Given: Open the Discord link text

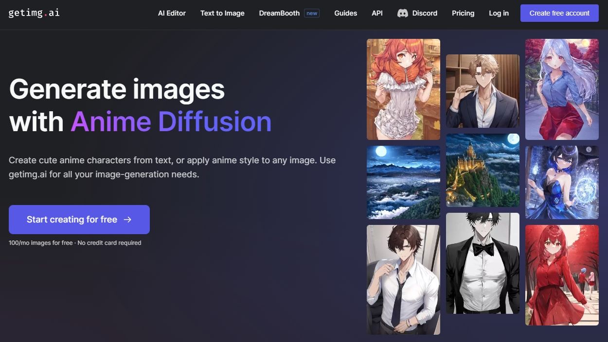Looking at the screenshot, I should (x=425, y=13).
